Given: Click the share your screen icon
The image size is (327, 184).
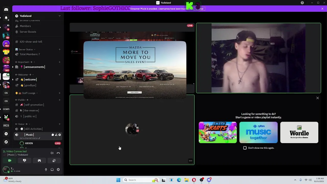Looking at the screenshot, I should [25, 160].
